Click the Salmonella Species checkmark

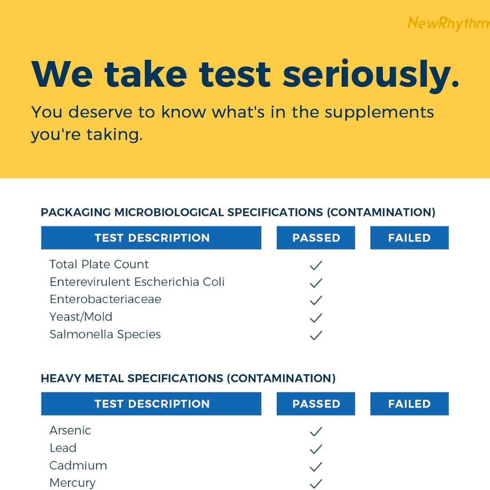pyautogui.click(x=316, y=336)
